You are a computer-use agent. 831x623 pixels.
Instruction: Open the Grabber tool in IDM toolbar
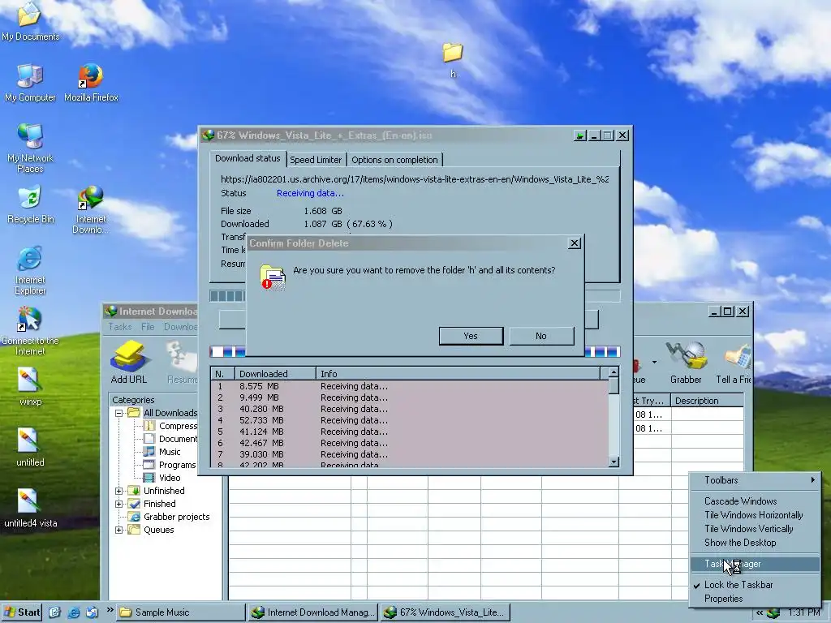tap(686, 363)
